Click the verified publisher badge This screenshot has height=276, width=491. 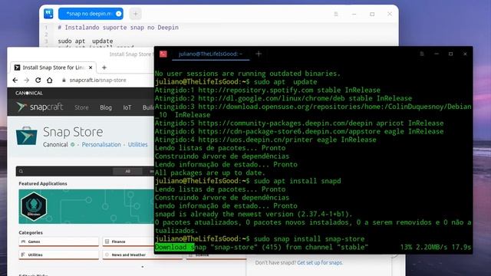(73, 145)
